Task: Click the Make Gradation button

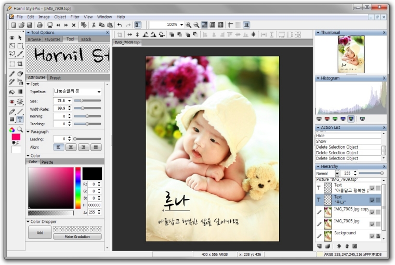Action: (77, 236)
